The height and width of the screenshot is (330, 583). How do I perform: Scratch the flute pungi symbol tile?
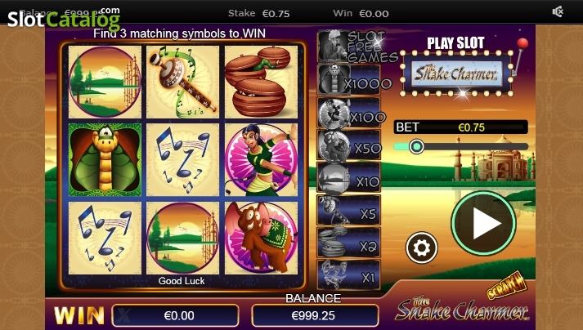tap(182, 82)
